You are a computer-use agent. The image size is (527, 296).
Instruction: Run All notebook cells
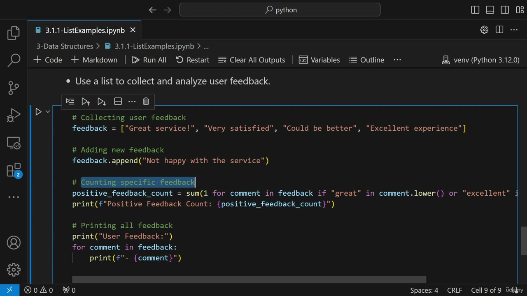pos(149,60)
